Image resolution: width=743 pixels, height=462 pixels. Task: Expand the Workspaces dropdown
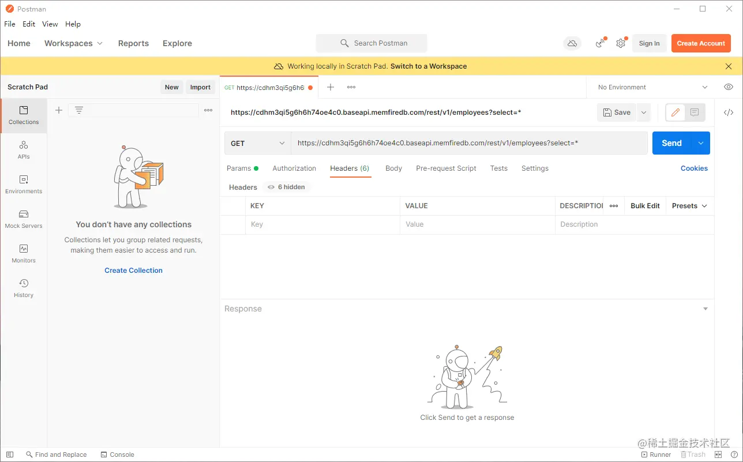73,43
